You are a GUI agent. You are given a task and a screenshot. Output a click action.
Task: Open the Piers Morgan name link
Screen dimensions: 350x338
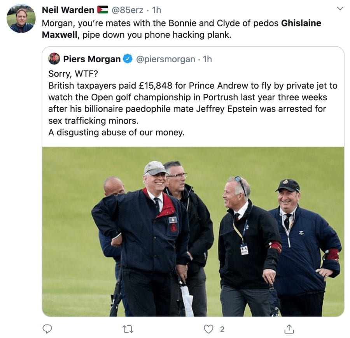click(92, 59)
